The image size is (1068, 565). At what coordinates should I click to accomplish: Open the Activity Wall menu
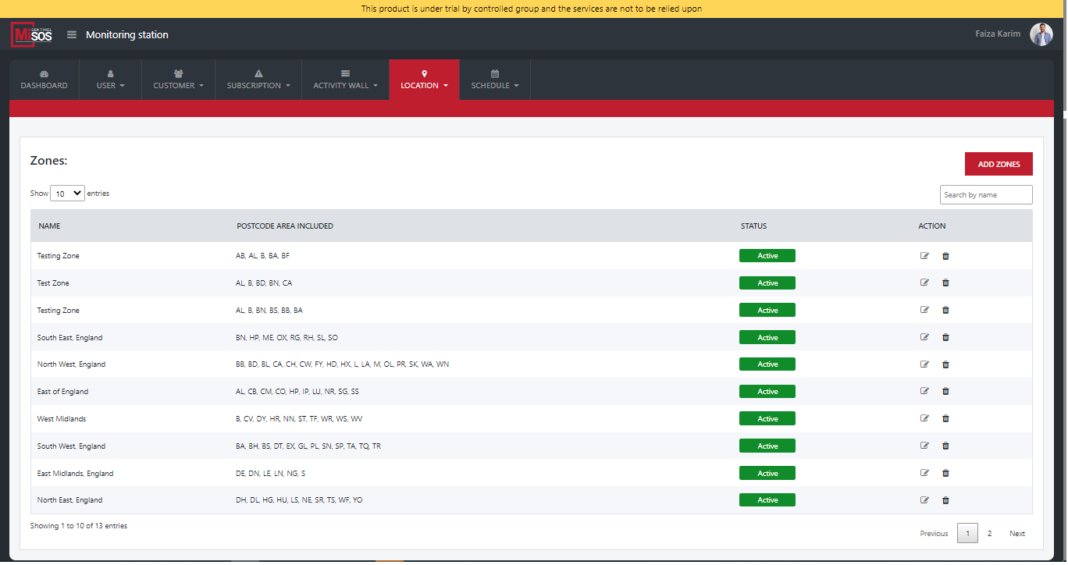(x=345, y=80)
